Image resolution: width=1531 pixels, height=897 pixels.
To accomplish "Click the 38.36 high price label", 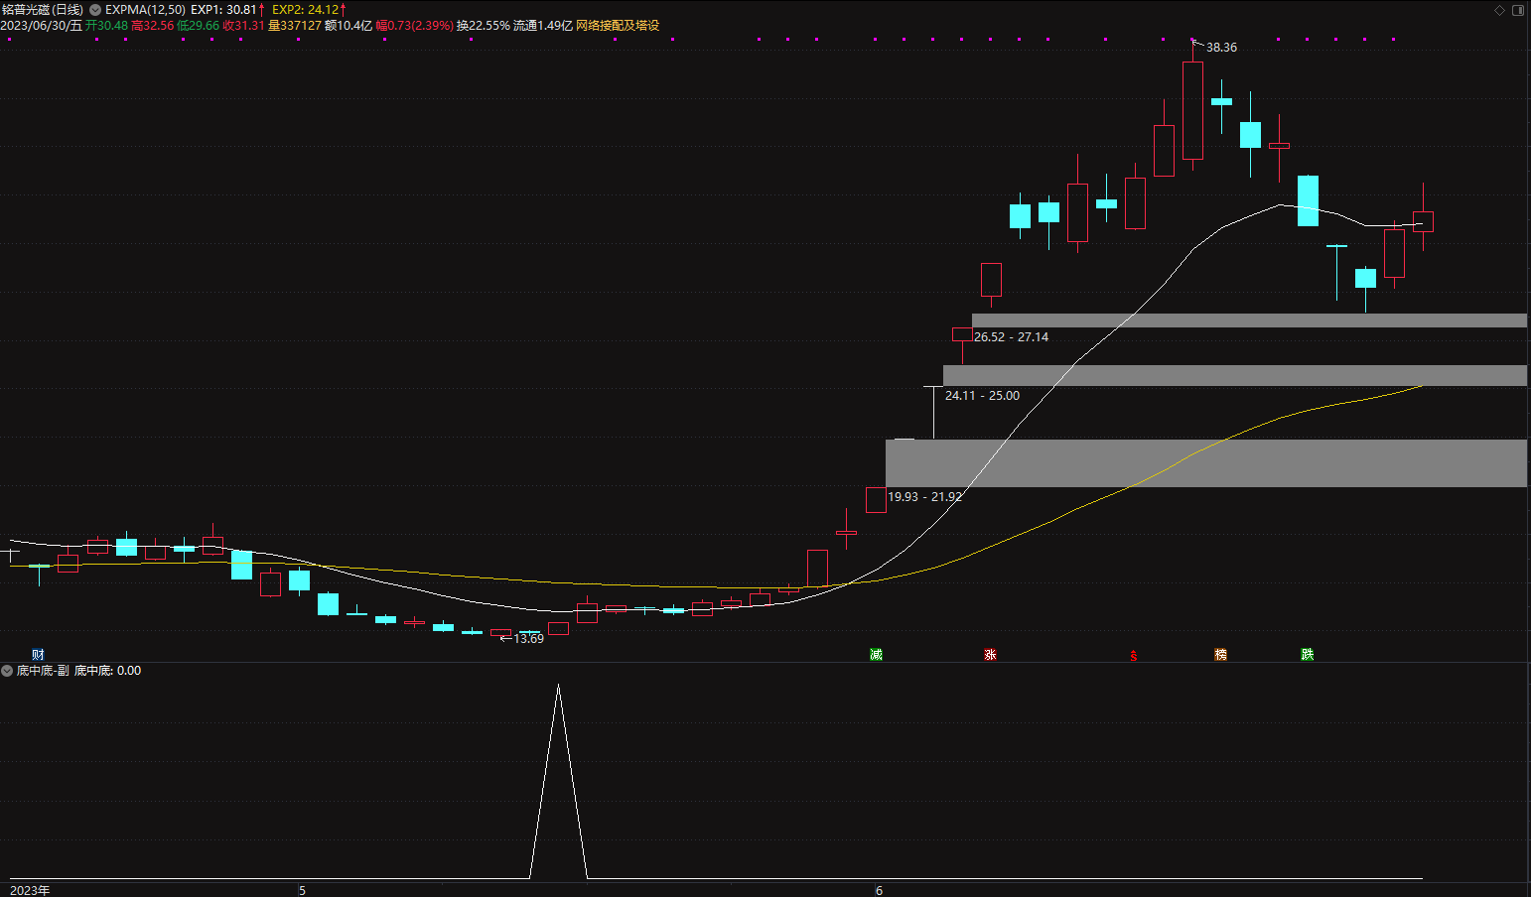I will pyautogui.click(x=1221, y=48).
